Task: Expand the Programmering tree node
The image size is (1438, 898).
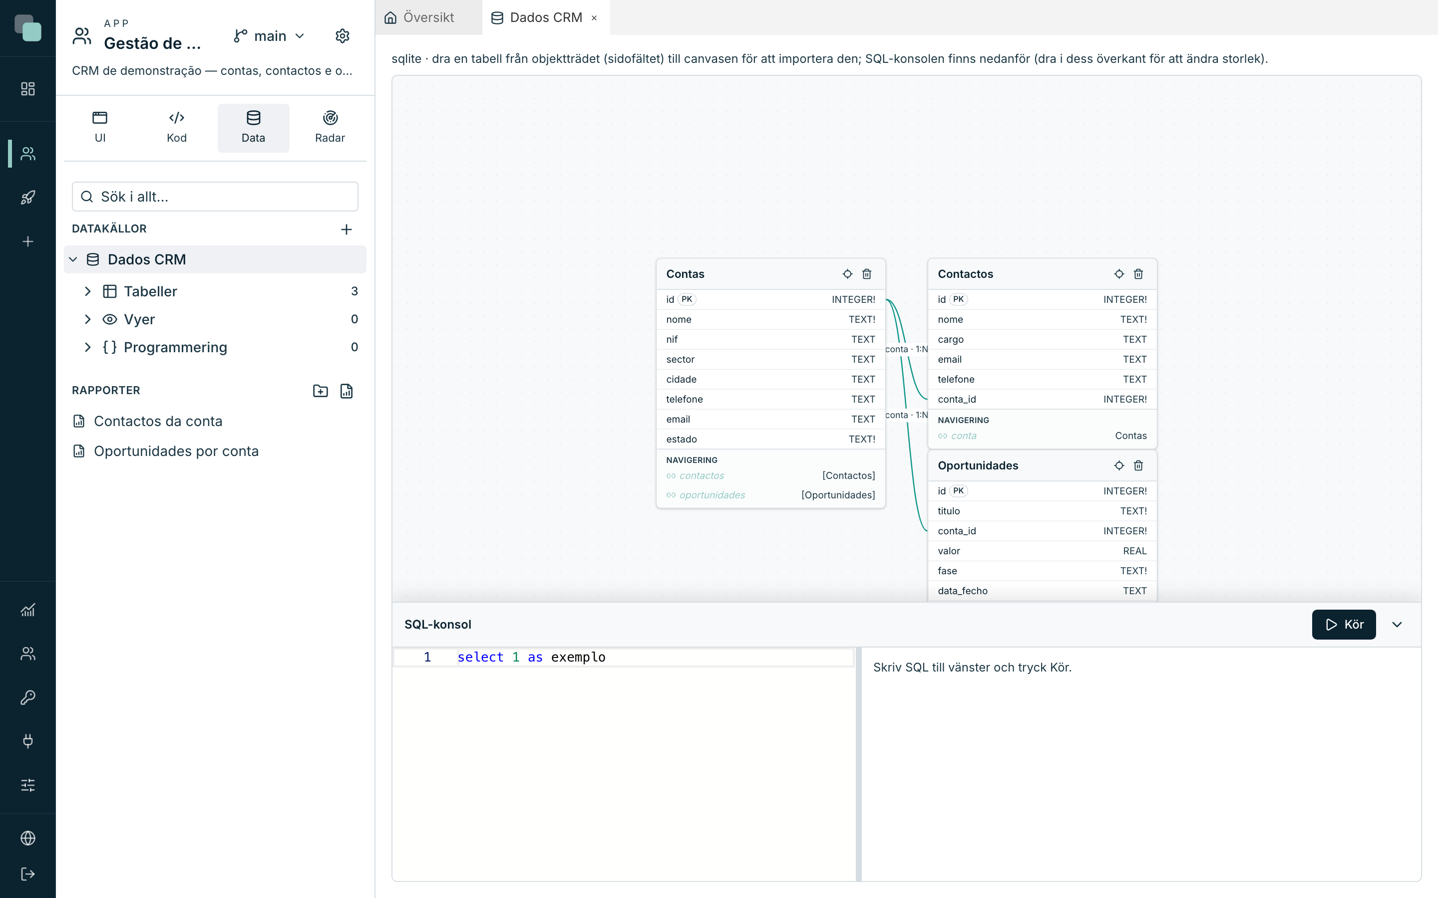Action: 88,347
